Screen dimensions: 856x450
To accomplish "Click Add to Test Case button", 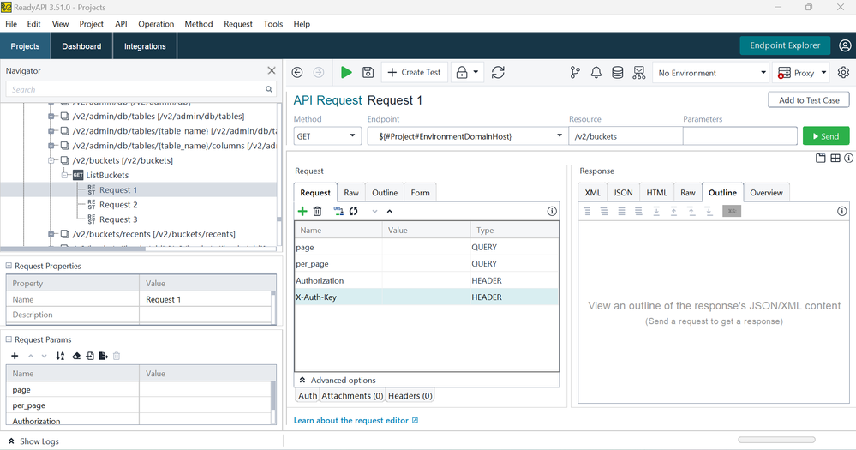I will (808, 100).
